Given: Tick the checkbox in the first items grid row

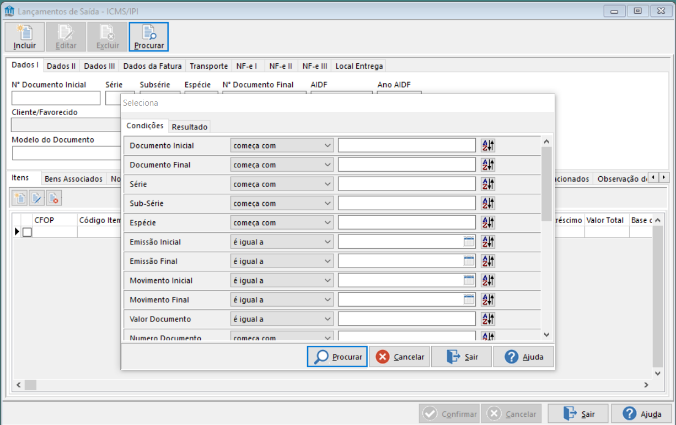Looking at the screenshot, I should click(27, 232).
